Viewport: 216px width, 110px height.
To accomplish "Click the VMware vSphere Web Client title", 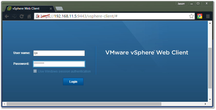I will 147,52.
